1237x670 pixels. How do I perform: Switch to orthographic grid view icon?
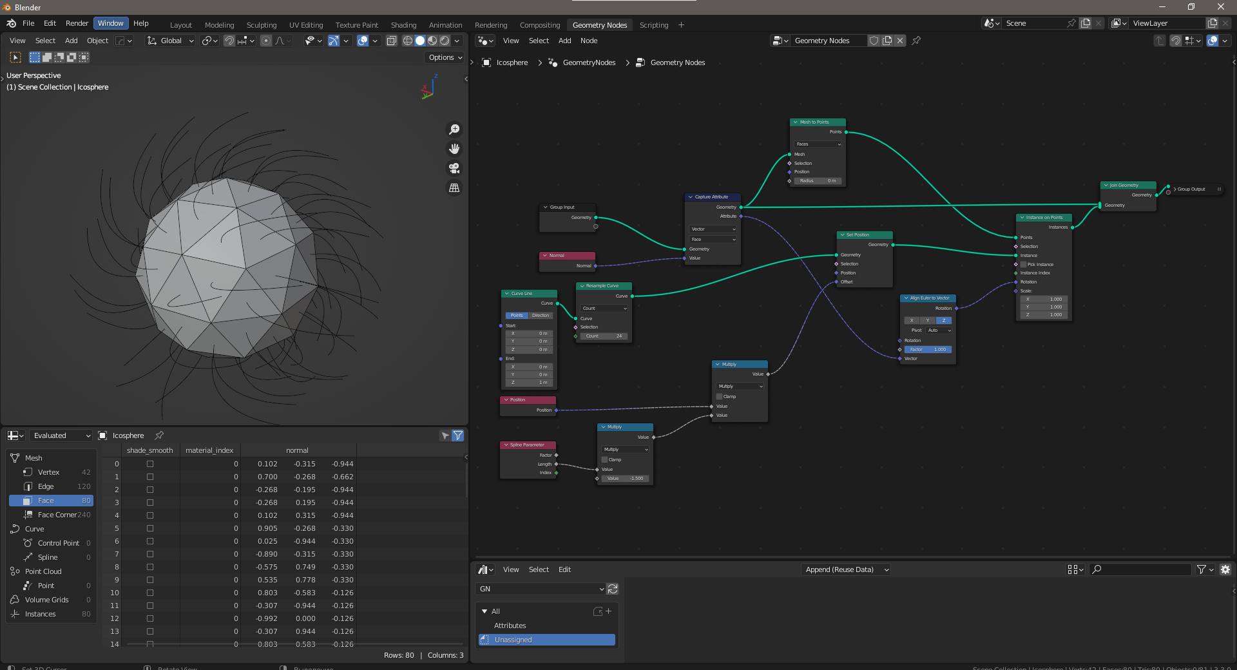click(x=454, y=187)
